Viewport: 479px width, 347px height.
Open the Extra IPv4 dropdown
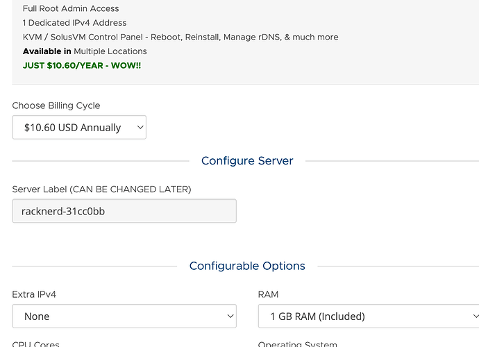124,316
